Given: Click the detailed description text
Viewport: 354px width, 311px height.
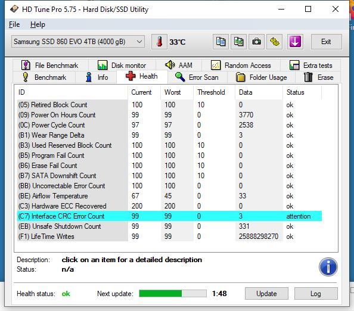Looking at the screenshot, I should pos(132,260).
